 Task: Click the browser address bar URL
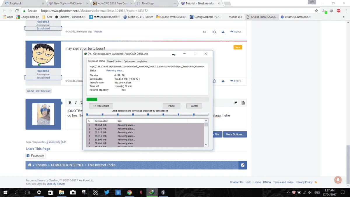pyautogui.click(x=94, y=11)
